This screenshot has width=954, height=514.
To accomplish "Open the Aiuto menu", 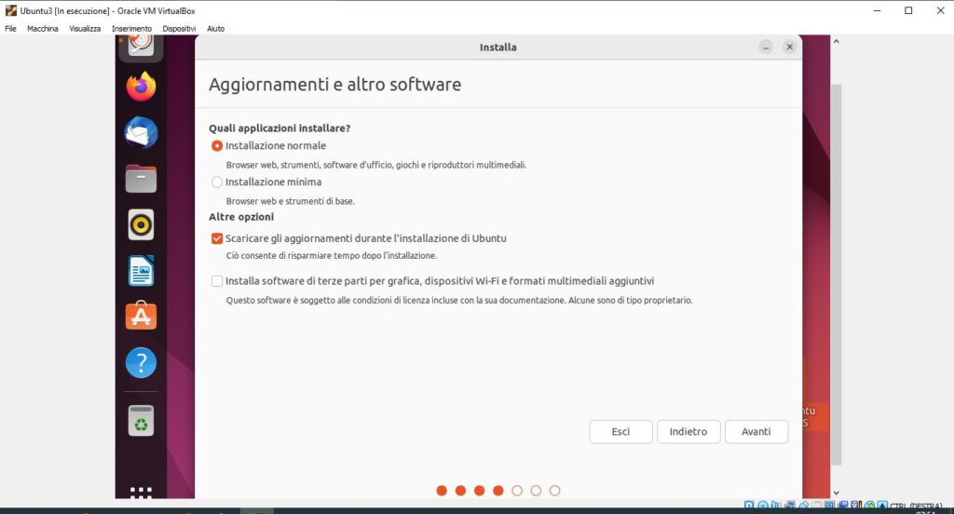I will coord(215,29).
